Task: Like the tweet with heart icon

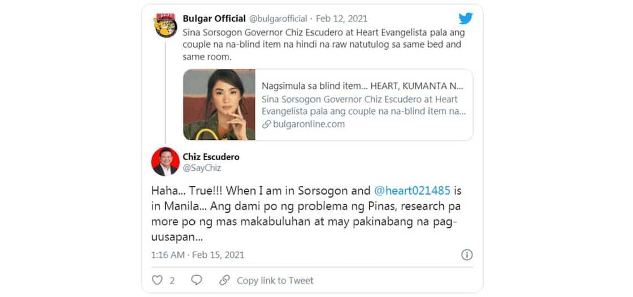Action: (x=157, y=280)
